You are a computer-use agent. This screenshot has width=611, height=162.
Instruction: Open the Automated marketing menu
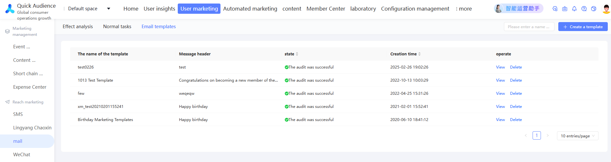(x=250, y=9)
